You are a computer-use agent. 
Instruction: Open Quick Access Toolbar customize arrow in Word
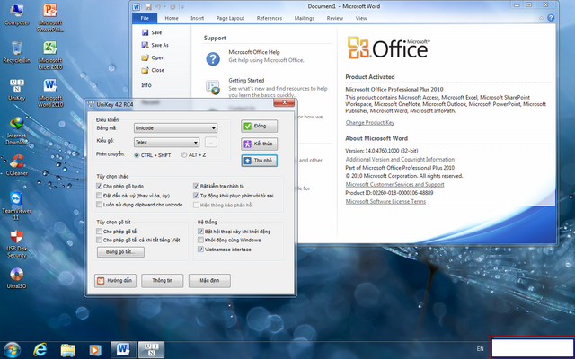182,6
